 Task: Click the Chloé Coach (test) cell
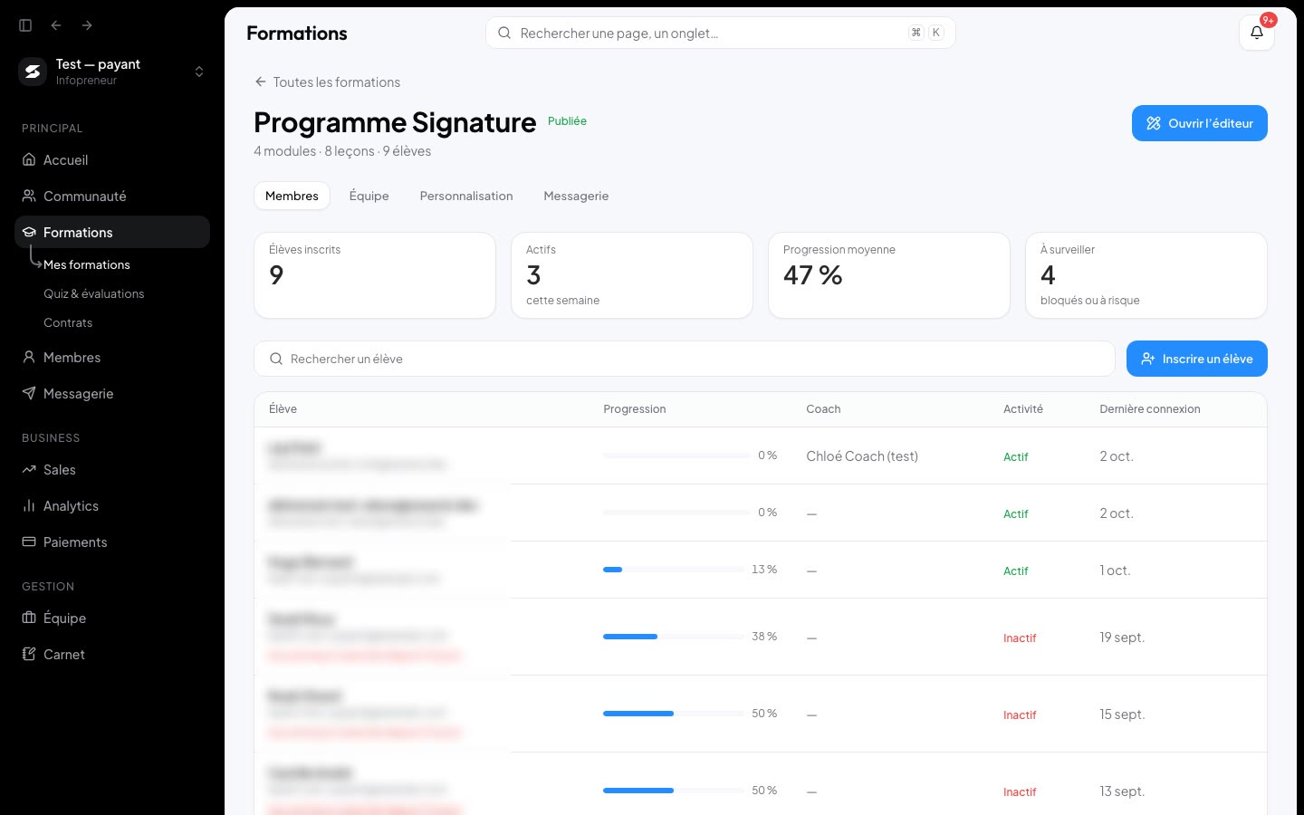click(x=862, y=456)
